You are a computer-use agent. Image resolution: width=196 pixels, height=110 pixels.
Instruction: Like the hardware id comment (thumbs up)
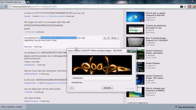point(105,38)
